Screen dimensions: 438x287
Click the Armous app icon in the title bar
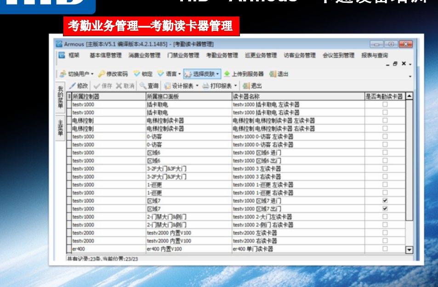59,44
